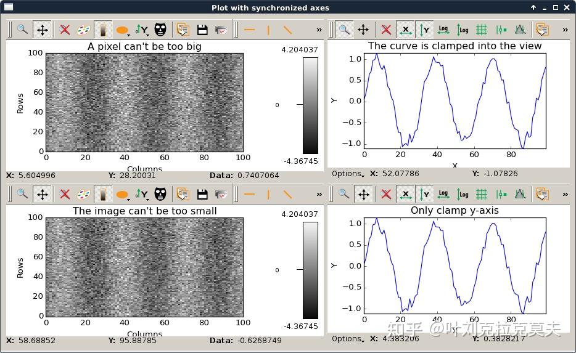Toggle Y-axis autoscale in bottom-right curve toolbar

(x=424, y=195)
